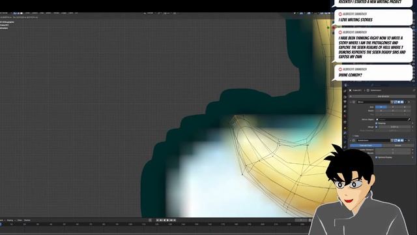Open the blue wrench Modifiers tab icon
417x235 pixels.
click(345, 133)
